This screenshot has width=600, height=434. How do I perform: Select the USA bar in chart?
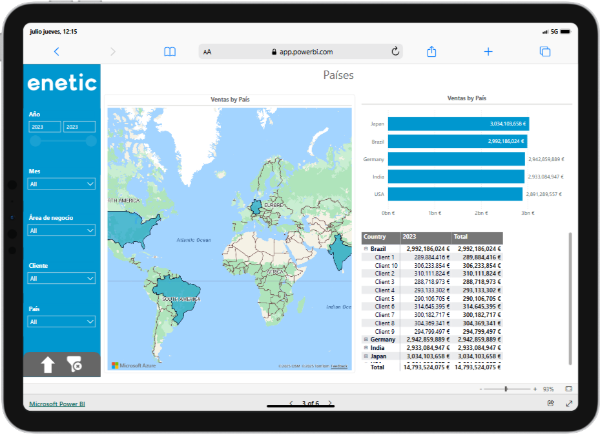[455, 194]
